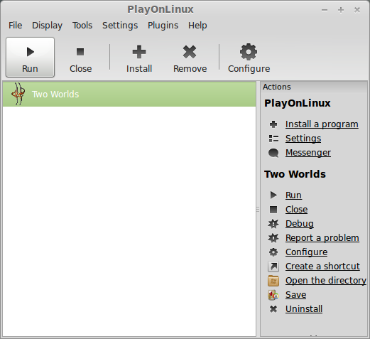Image resolution: width=370 pixels, height=339 pixels.
Task: Click the Run toolbar button
Action: 30,57
